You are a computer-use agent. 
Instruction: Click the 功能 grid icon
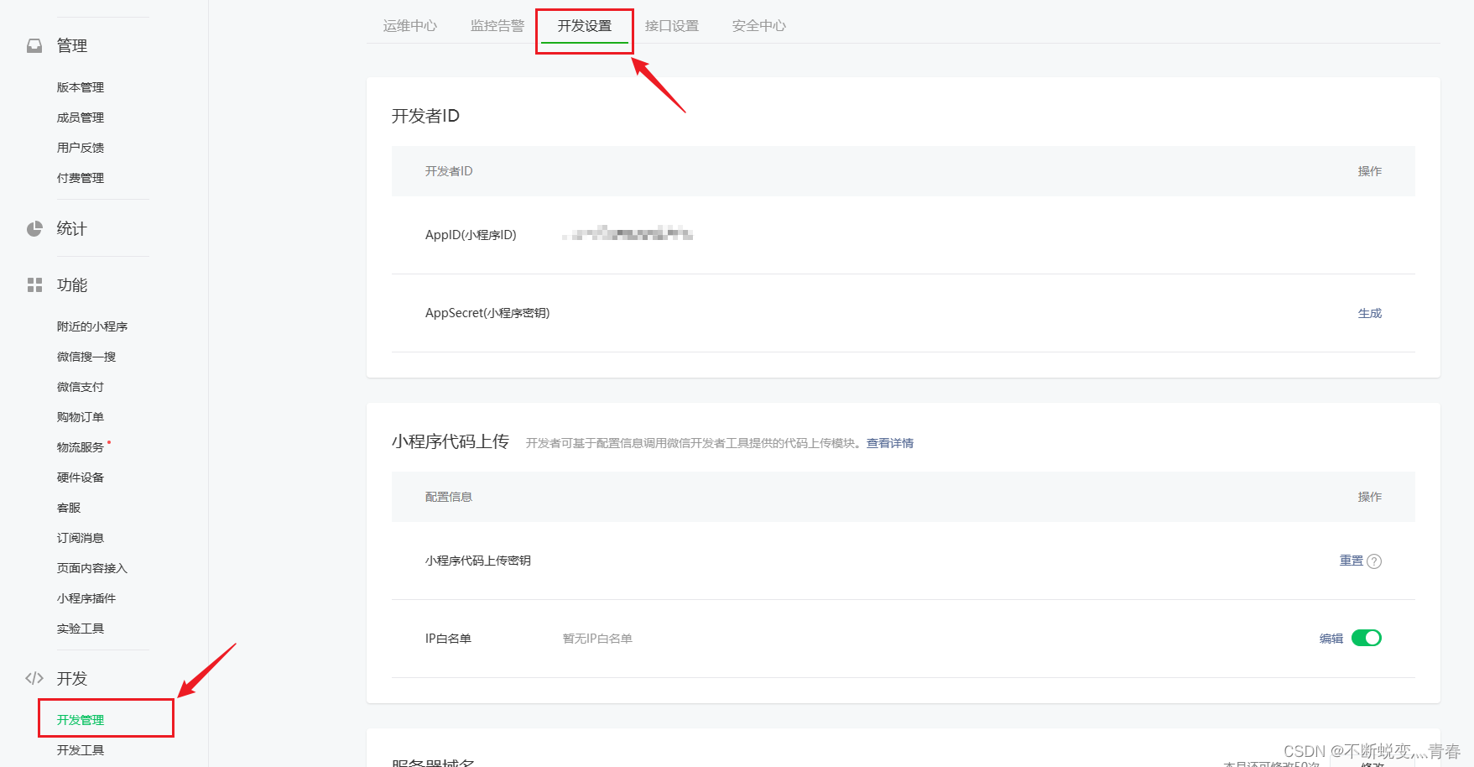click(x=34, y=285)
